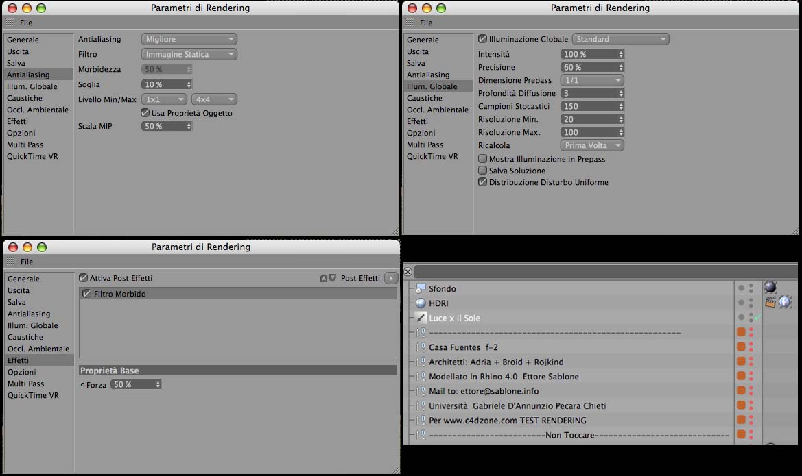Click the null object icon beside Mail to
Screen dimensions: 802x476
421,390
